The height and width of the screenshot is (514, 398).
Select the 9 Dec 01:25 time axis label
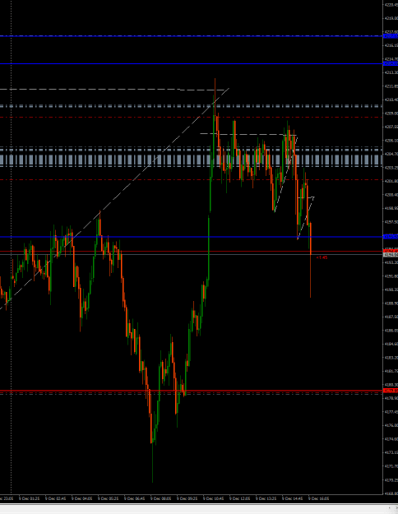pos(29,498)
